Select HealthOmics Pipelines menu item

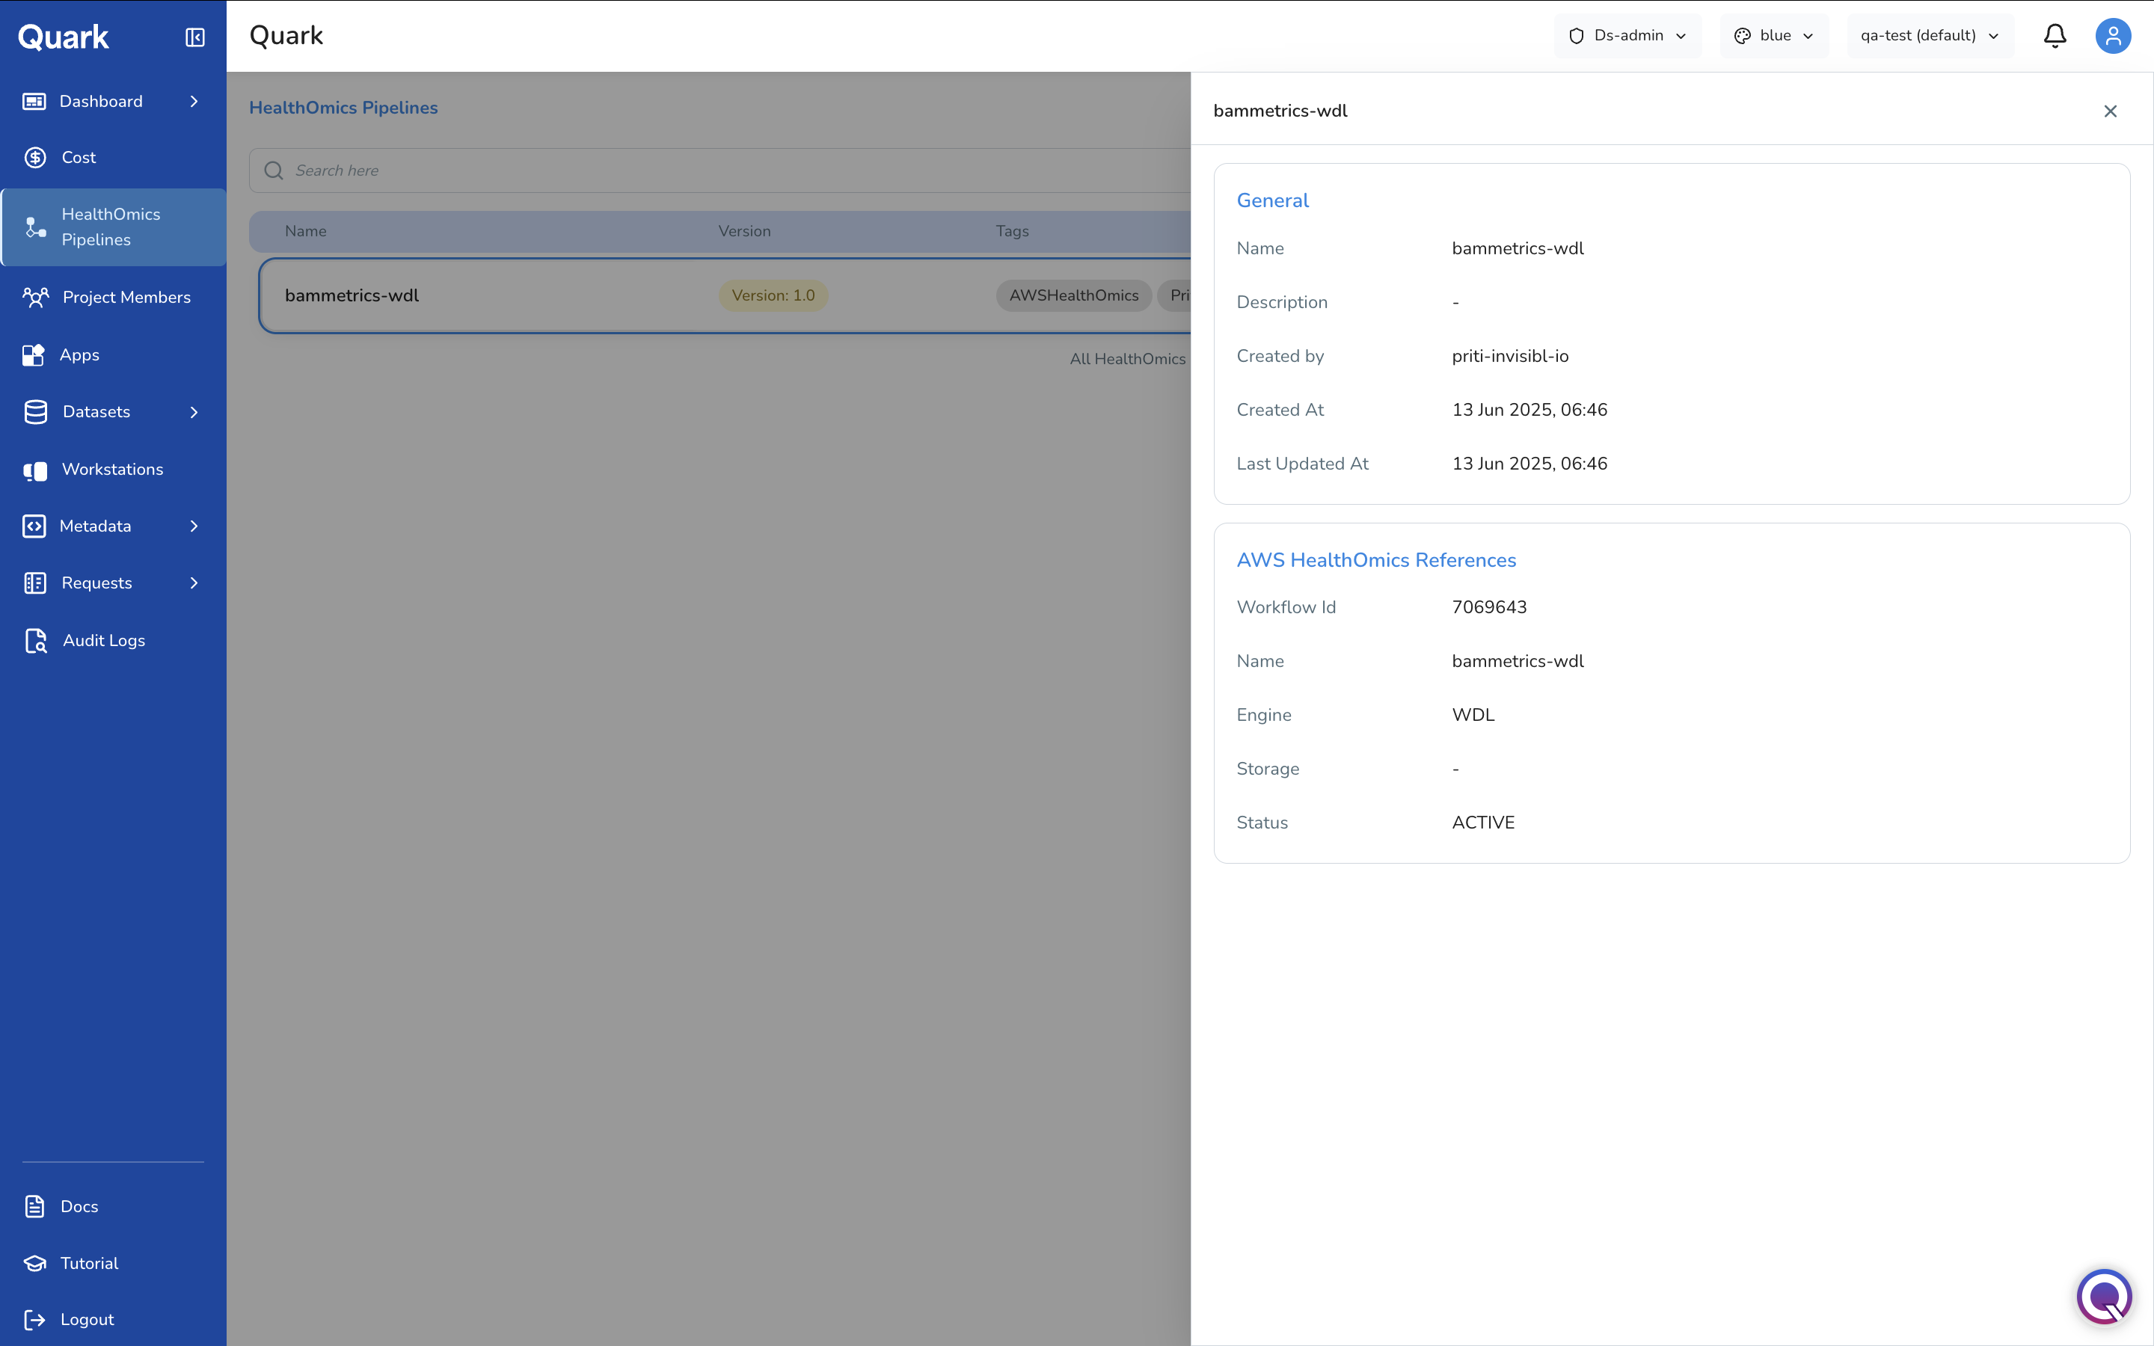tap(113, 227)
